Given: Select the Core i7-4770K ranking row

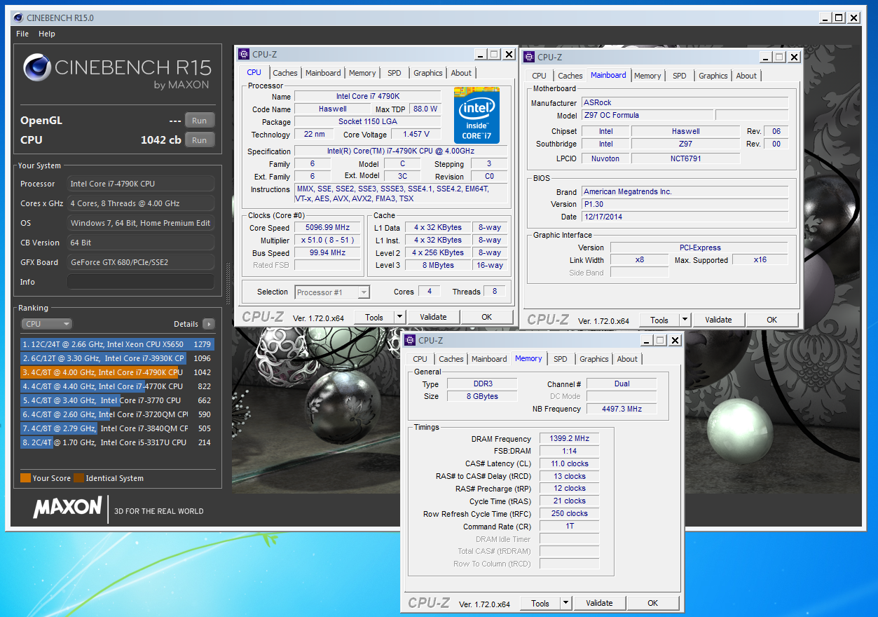Looking at the screenshot, I should (x=117, y=386).
